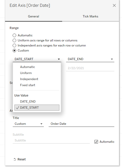Select Independent axis ranges radio button
Image resolution: width=122 pixels, height=168 pixels.
14,45
